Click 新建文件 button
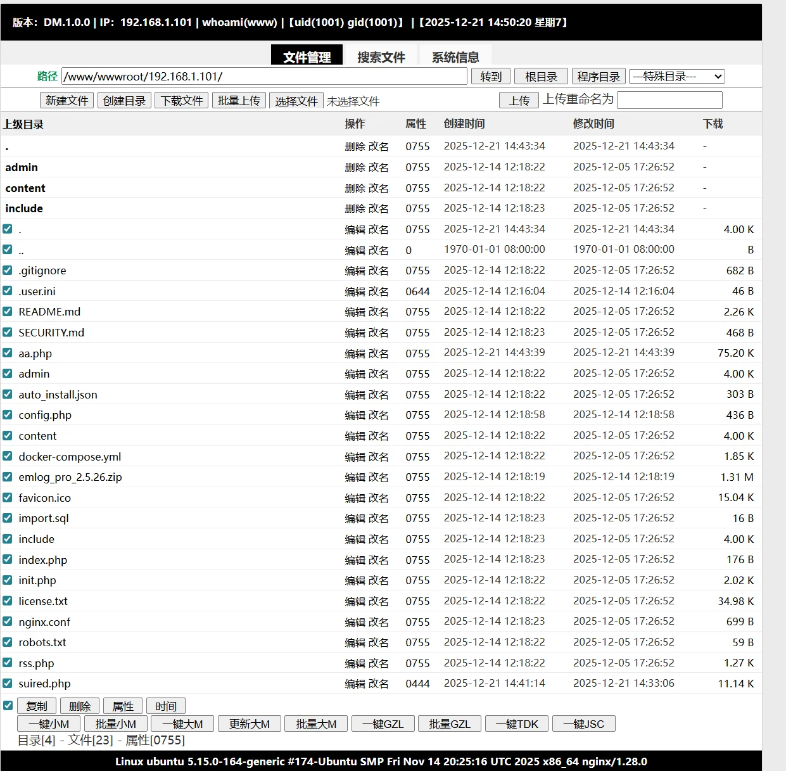The image size is (786, 771). [67, 101]
